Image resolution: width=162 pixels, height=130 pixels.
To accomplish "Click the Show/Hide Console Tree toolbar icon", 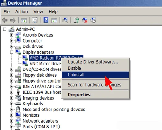I will [x=24, y=20].
